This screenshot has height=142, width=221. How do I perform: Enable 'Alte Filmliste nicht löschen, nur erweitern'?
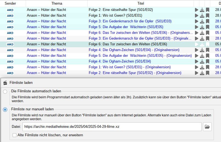click(15, 135)
